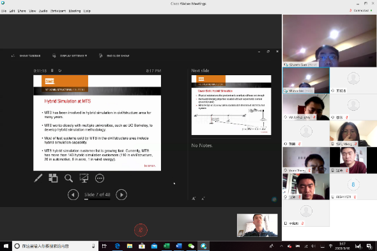Open the Audio menu
The image size is (377, 251).
click(x=43, y=11)
